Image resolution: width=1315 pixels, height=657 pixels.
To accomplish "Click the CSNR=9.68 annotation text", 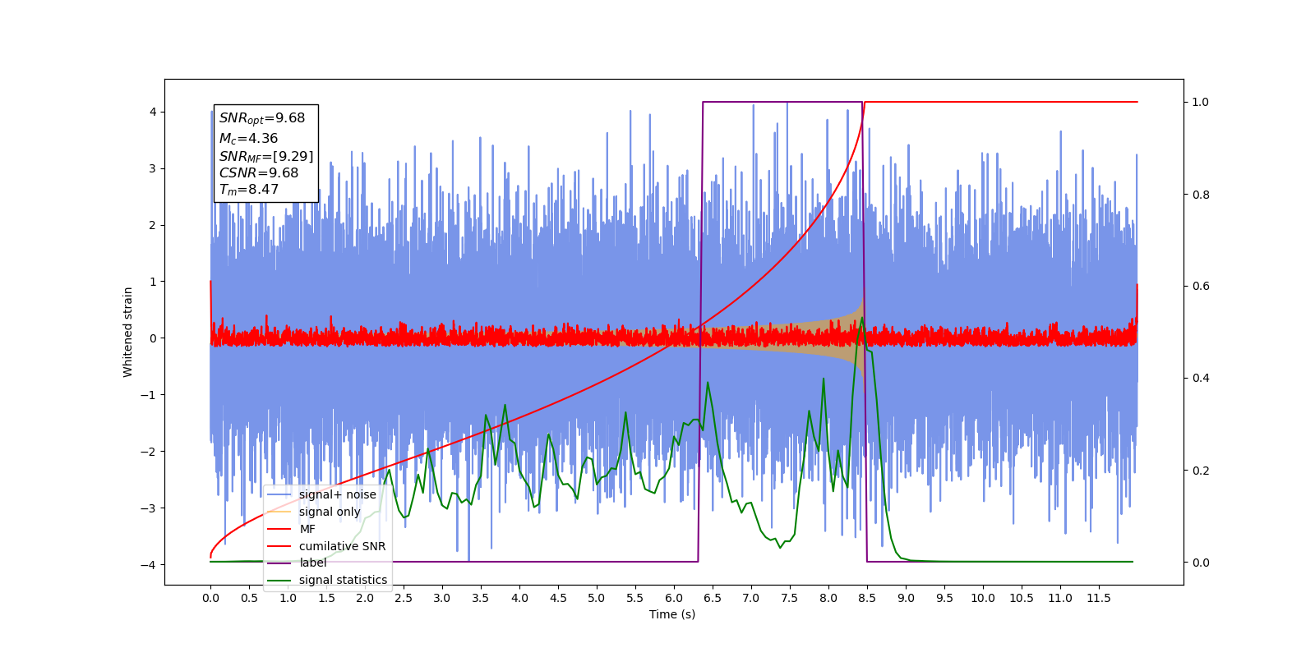I will [x=259, y=172].
